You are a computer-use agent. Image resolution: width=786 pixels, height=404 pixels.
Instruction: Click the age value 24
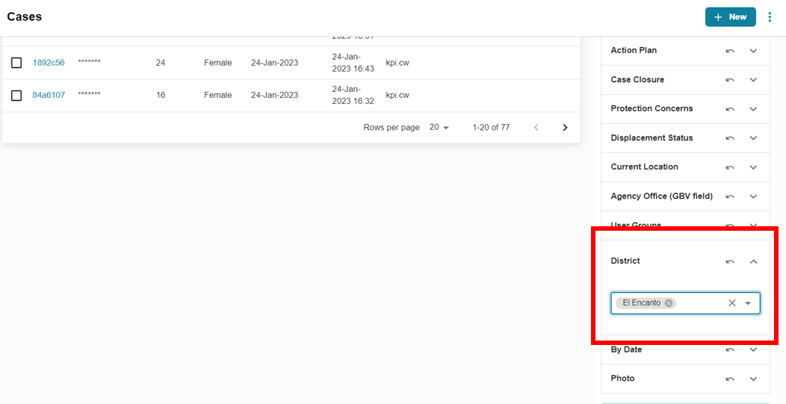pos(161,63)
